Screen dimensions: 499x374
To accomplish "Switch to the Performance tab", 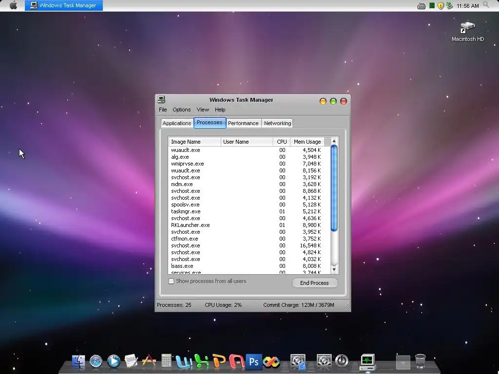I will point(243,123).
